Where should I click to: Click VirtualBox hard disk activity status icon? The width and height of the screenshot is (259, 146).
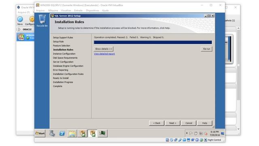tap(167, 140)
